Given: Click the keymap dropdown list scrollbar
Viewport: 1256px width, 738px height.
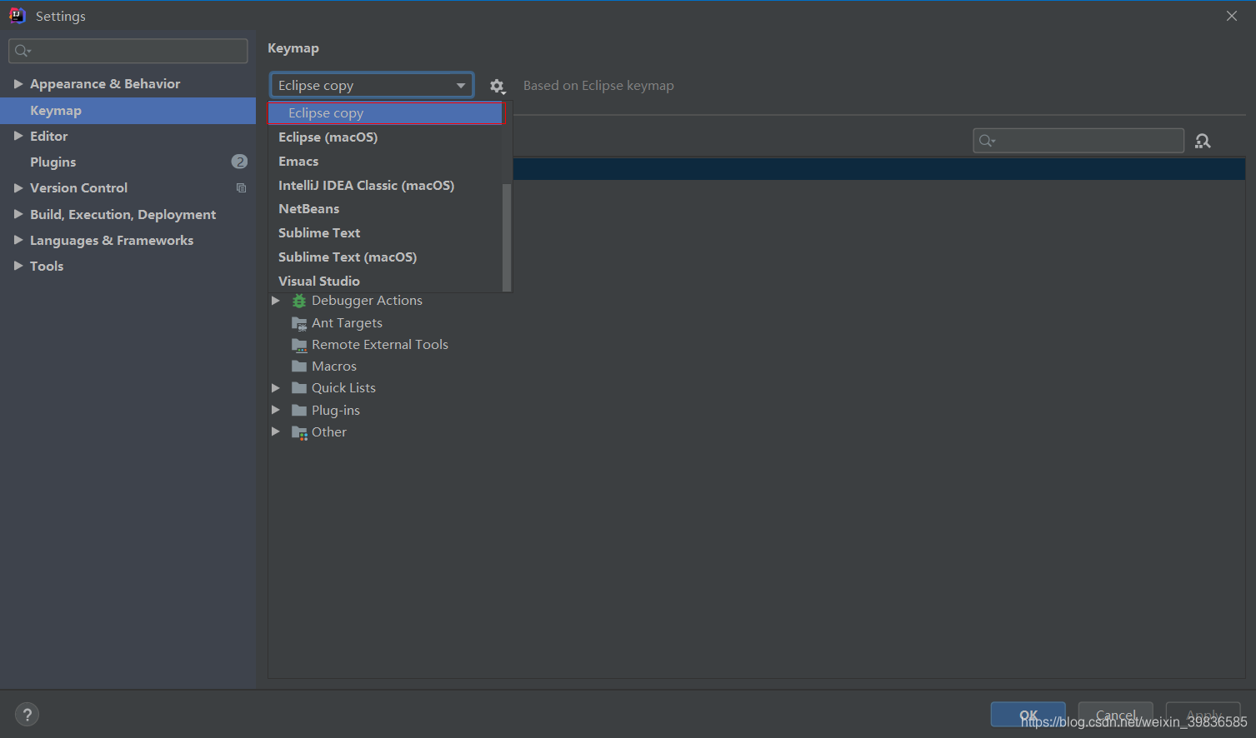Looking at the screenshot, I should (507, 237).
